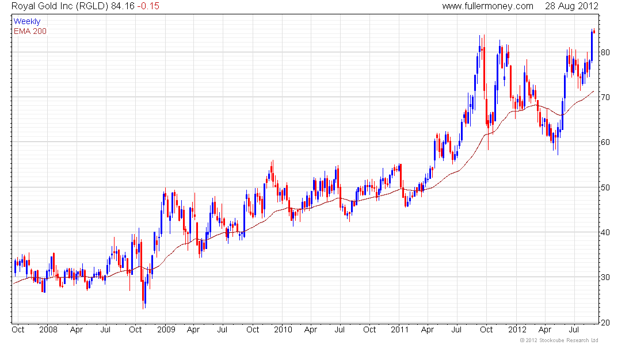Click the last price value 84.16
This screenshot has width=633, height=345.
point(123,6)
